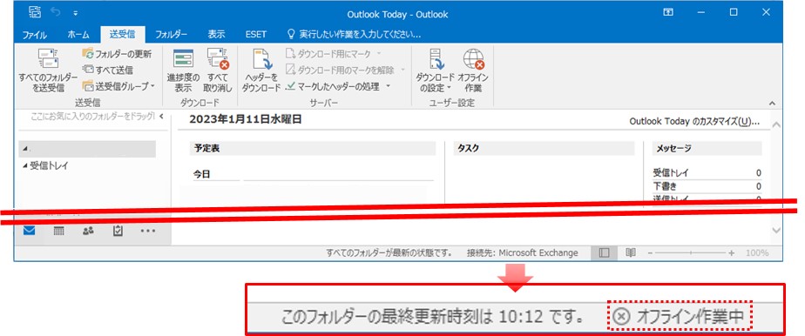Click タスク section header
The height and width of the screenshot is (336, 805).
(x=545, y=148)
